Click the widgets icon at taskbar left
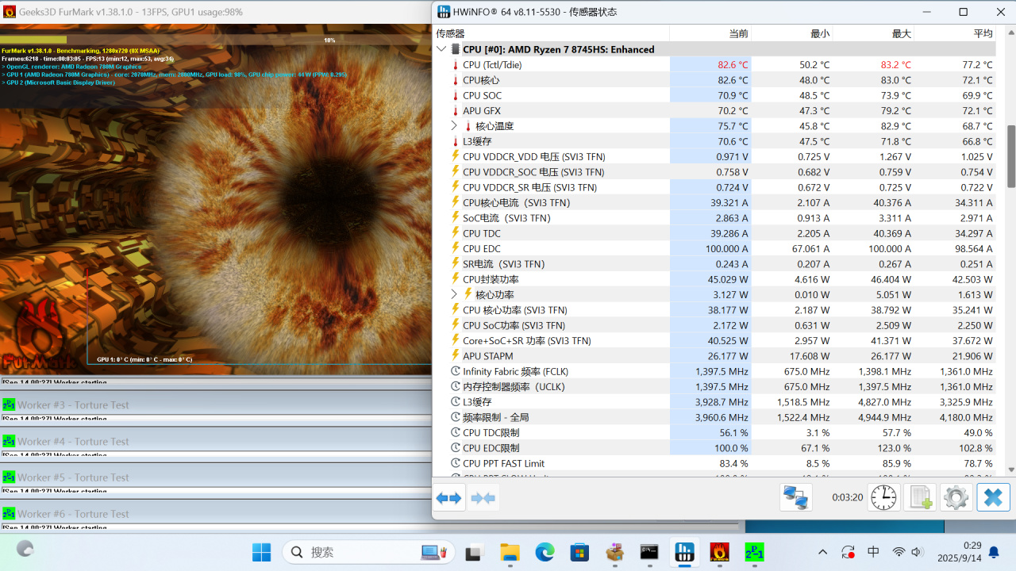Screen dimensions: 1016x571 tap(25, 549)
